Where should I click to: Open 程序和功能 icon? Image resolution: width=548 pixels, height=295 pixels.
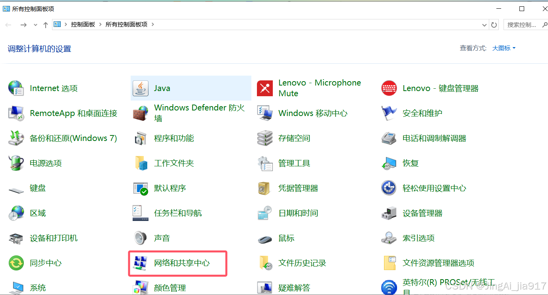pos(140,138)
